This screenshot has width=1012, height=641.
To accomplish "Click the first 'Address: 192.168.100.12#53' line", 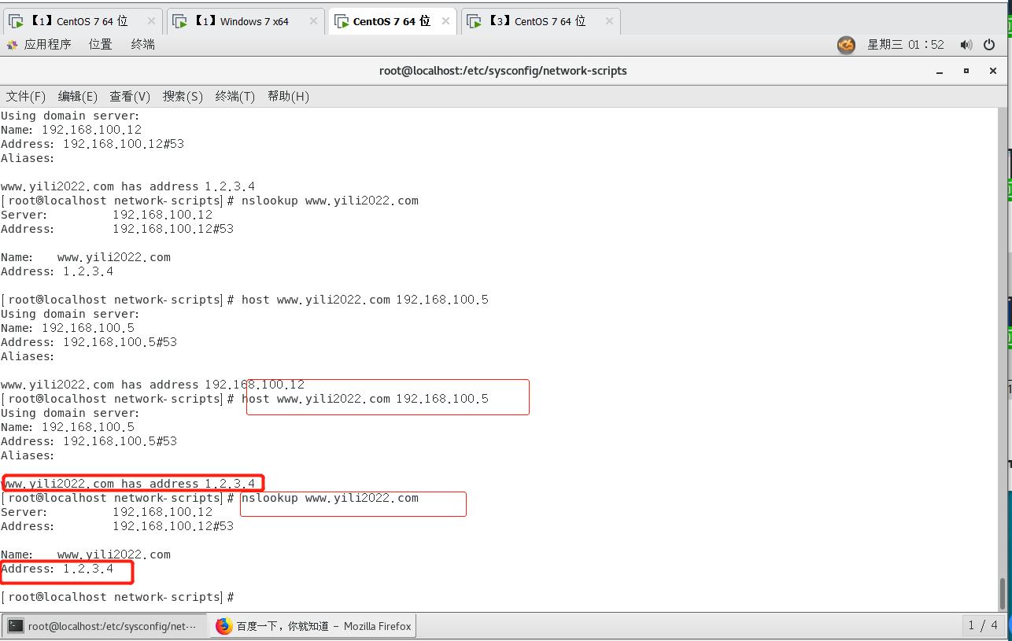I will 92,144.
